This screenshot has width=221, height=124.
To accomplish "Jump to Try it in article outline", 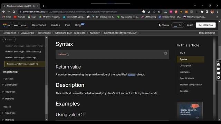I will coord(182,53).
